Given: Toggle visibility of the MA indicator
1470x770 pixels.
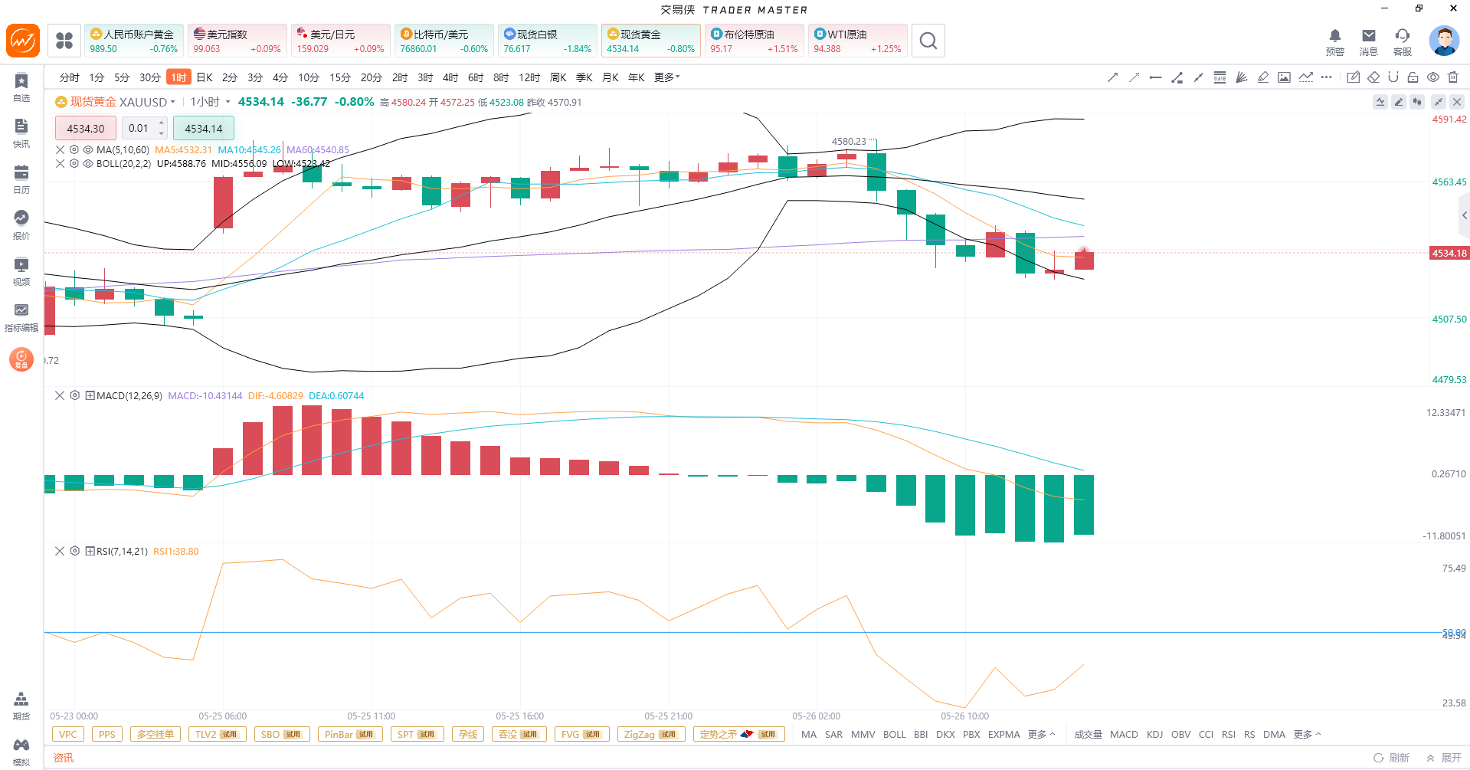Looking at the screenshot, I should click(88, 150).
